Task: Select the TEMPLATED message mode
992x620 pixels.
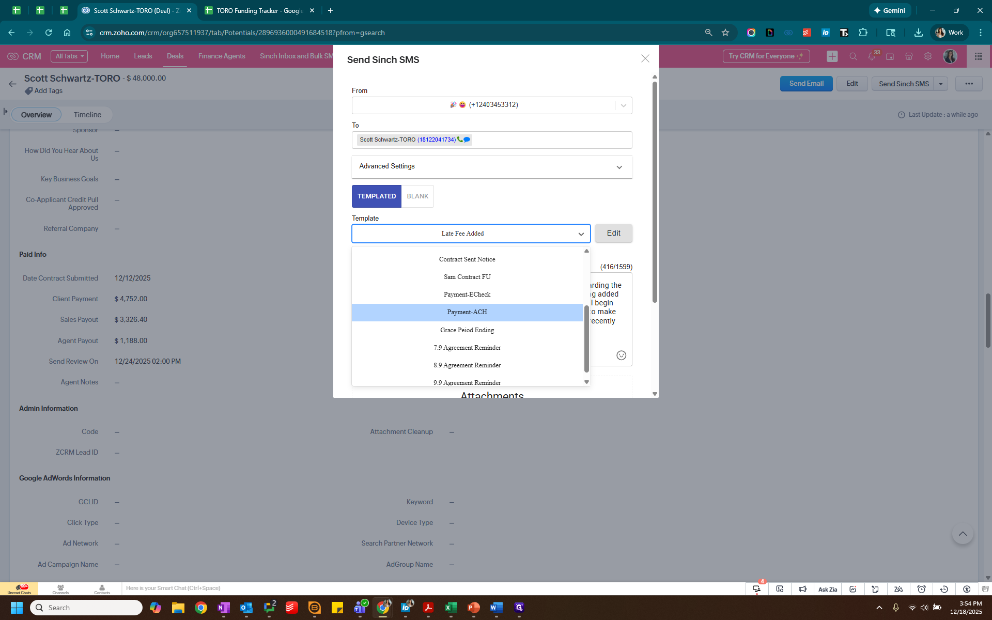Action: 376,196
